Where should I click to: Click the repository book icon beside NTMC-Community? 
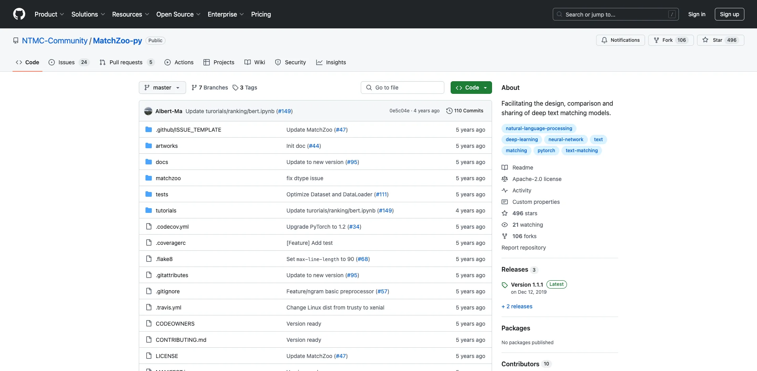point(16,41)
